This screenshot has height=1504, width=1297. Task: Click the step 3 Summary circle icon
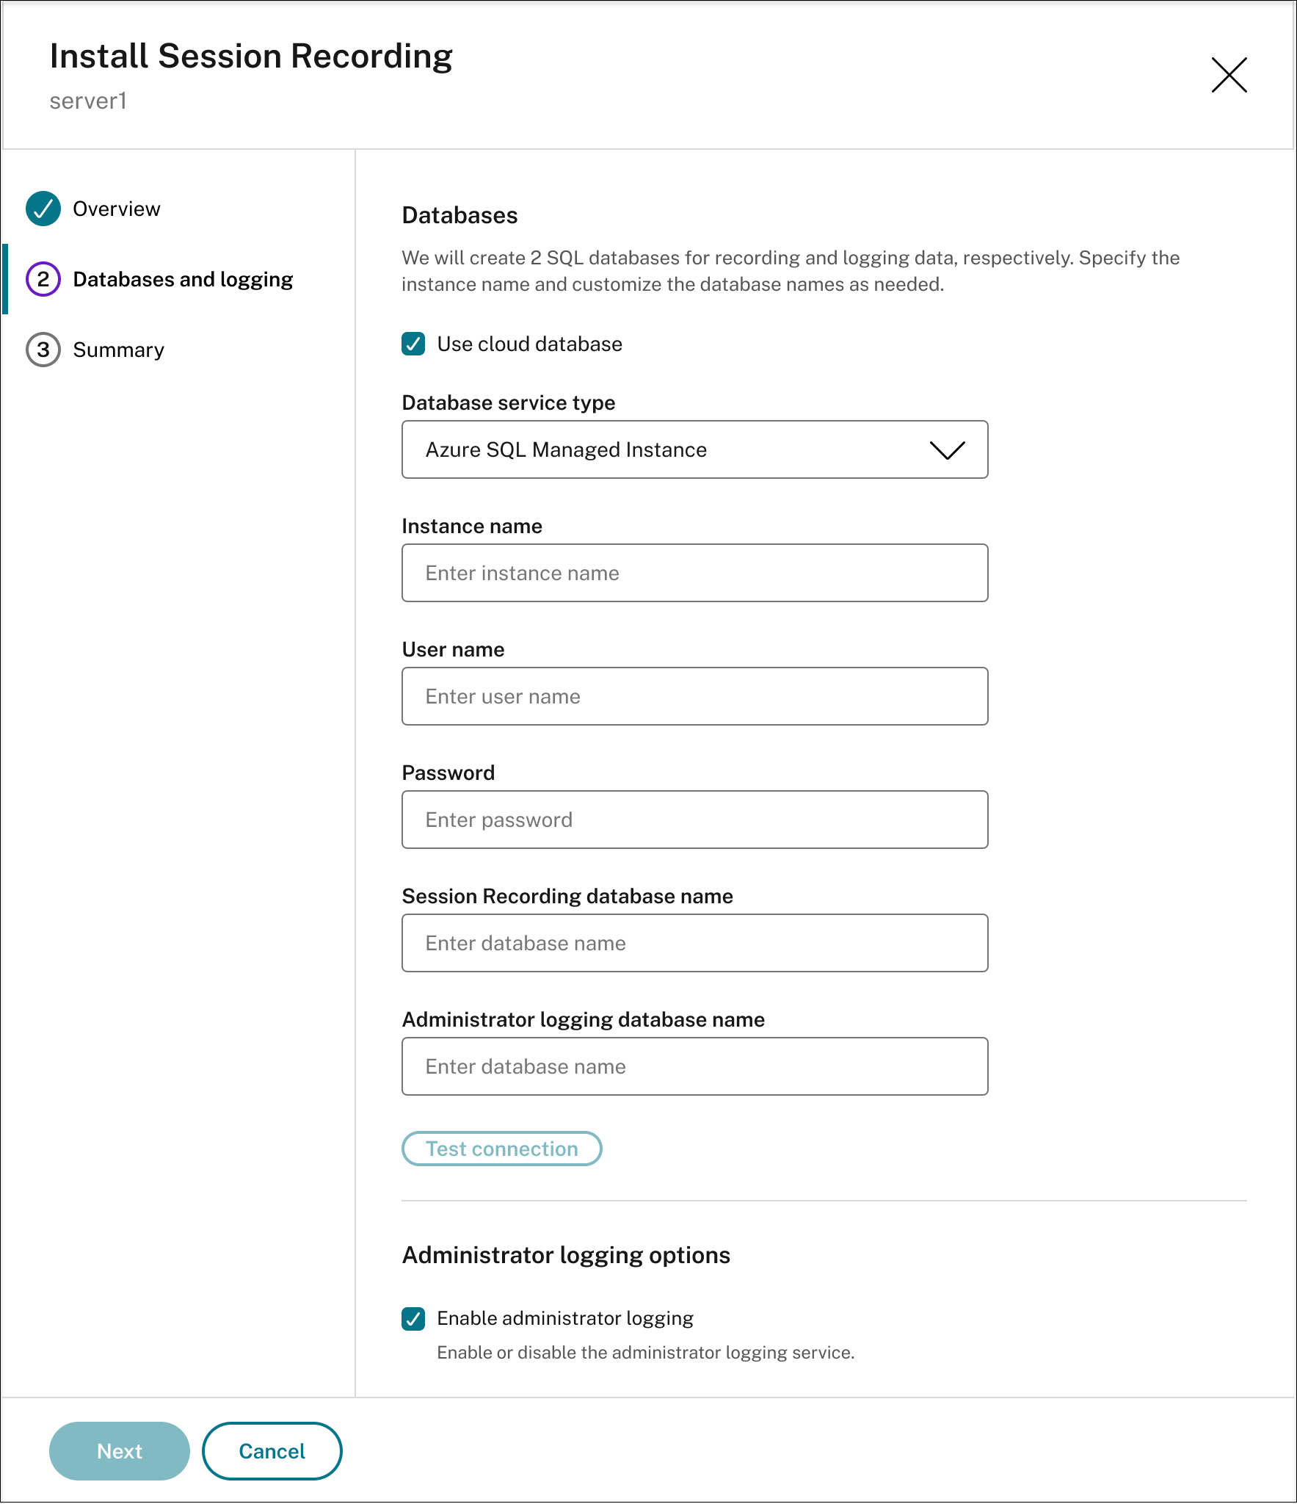coord(43,350)
